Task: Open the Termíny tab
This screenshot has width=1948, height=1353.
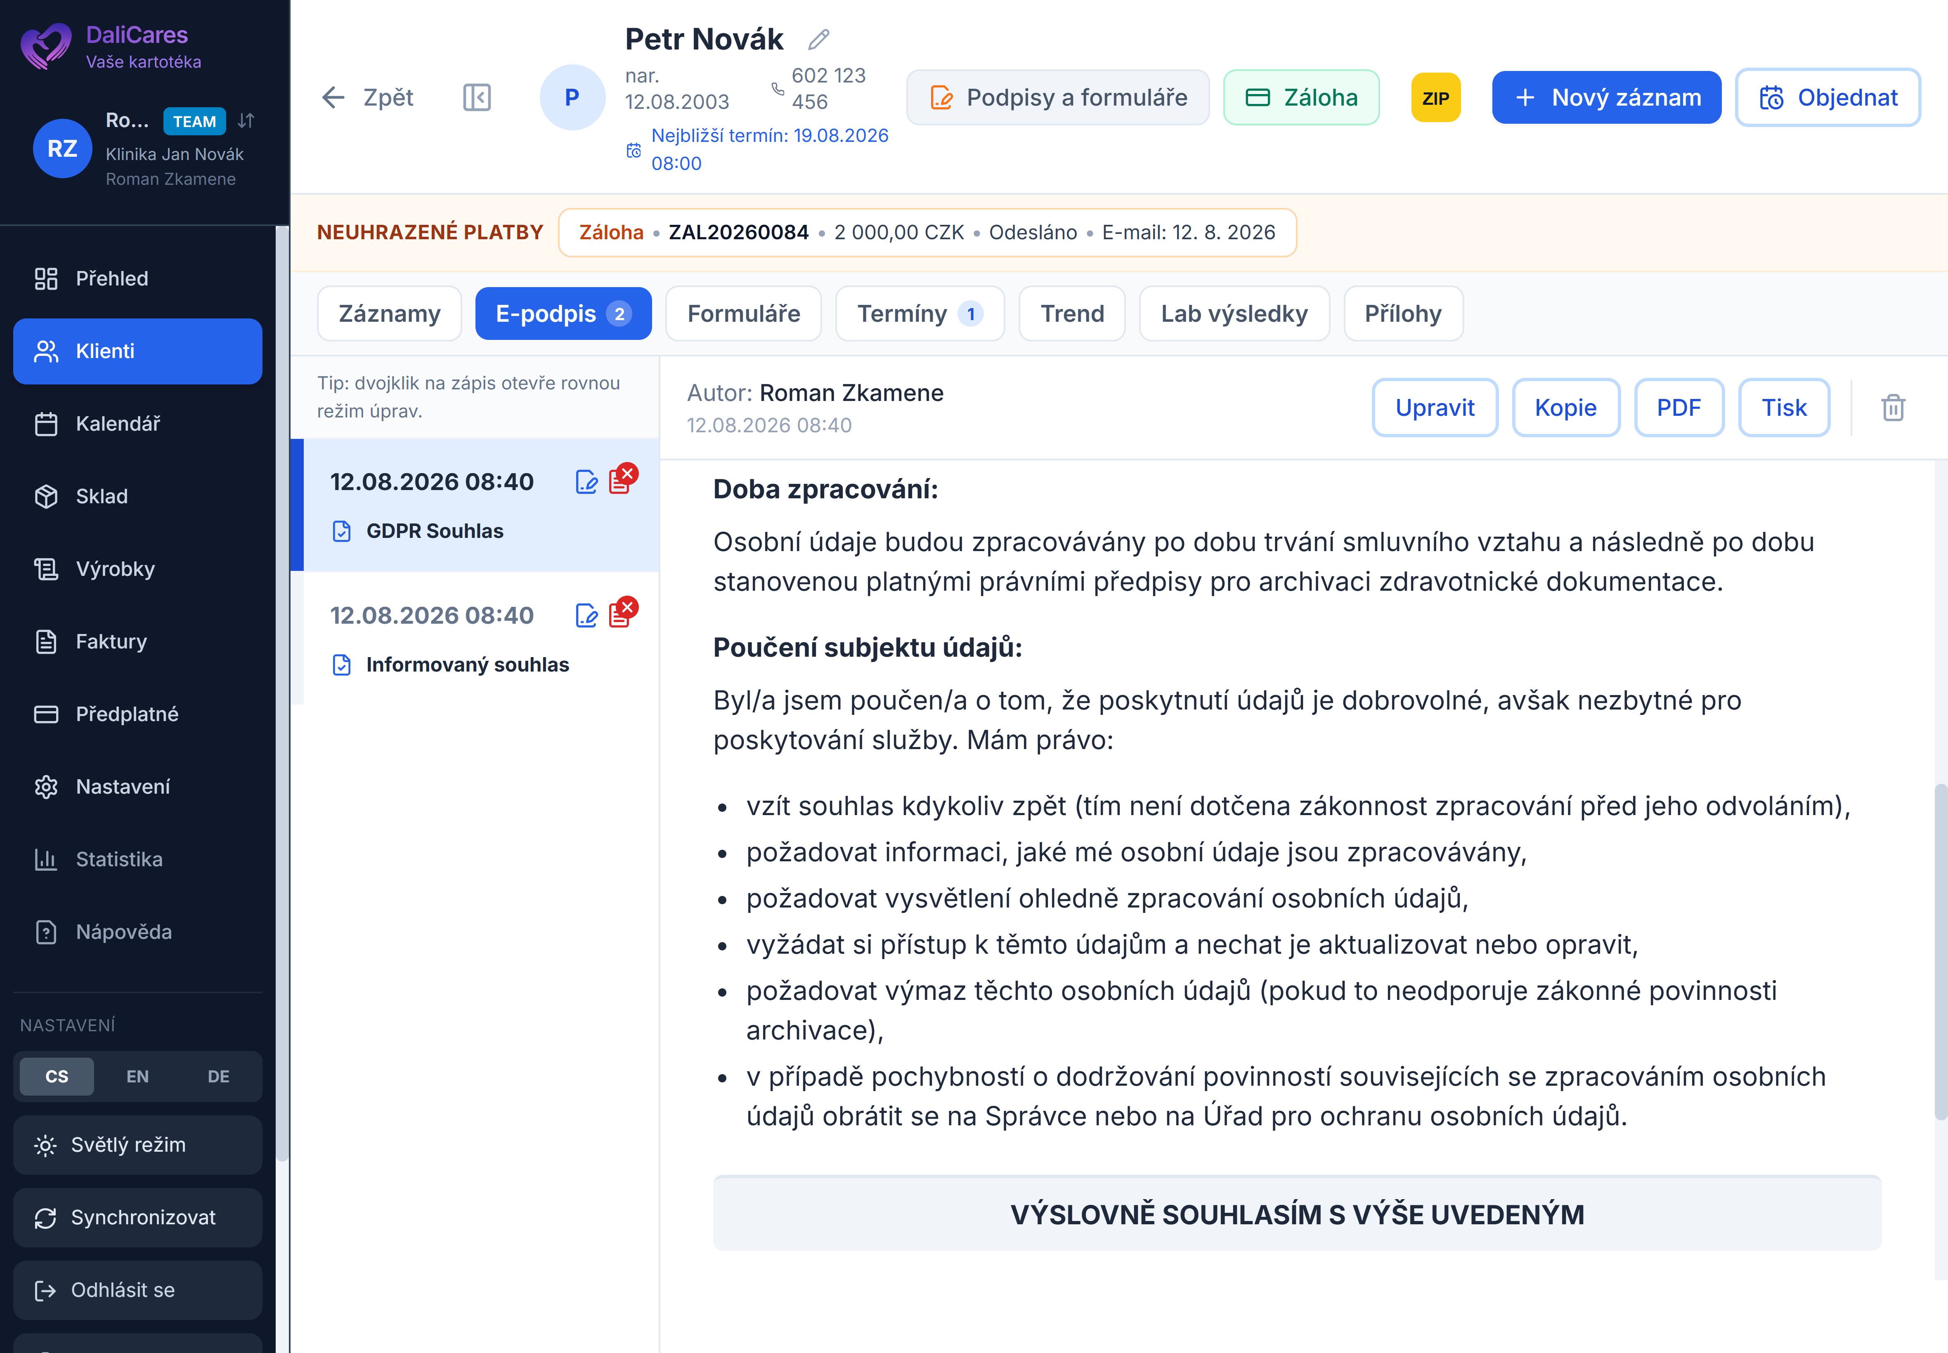Action: click(x=920, y=313)
